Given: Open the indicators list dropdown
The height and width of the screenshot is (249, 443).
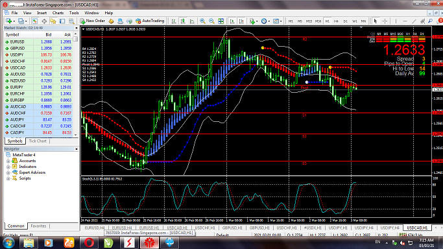Looking at the screenshot, I should [x=253, y=21].
